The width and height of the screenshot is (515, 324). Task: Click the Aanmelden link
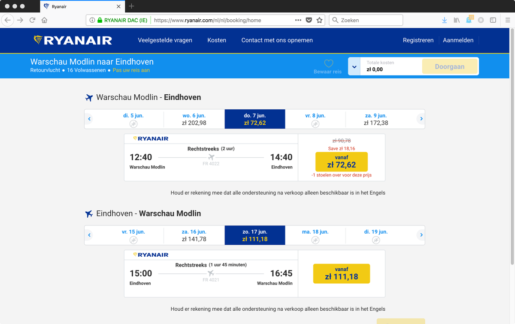pyautogui.click(x=458, y=40)
